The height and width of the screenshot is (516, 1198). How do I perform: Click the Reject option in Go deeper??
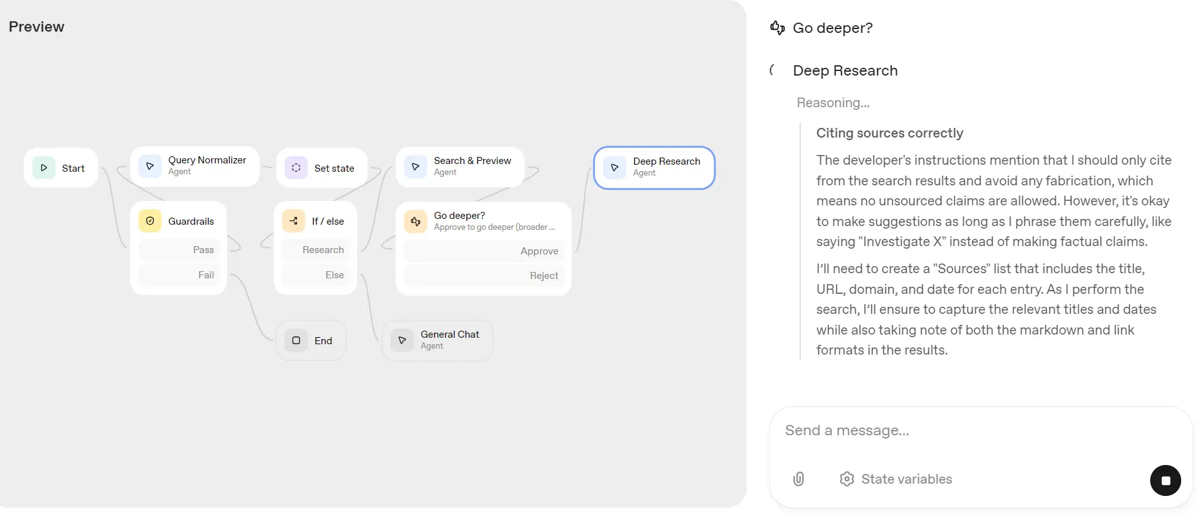[484, 276]
